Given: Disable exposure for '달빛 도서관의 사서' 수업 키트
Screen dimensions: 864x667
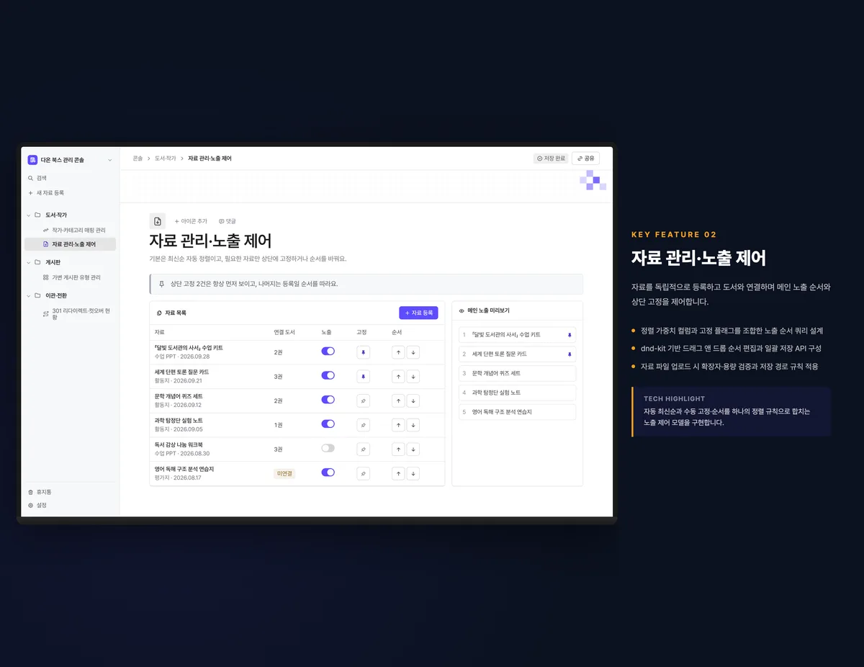Looking at the screenshot, I should (x=328, y=352).
